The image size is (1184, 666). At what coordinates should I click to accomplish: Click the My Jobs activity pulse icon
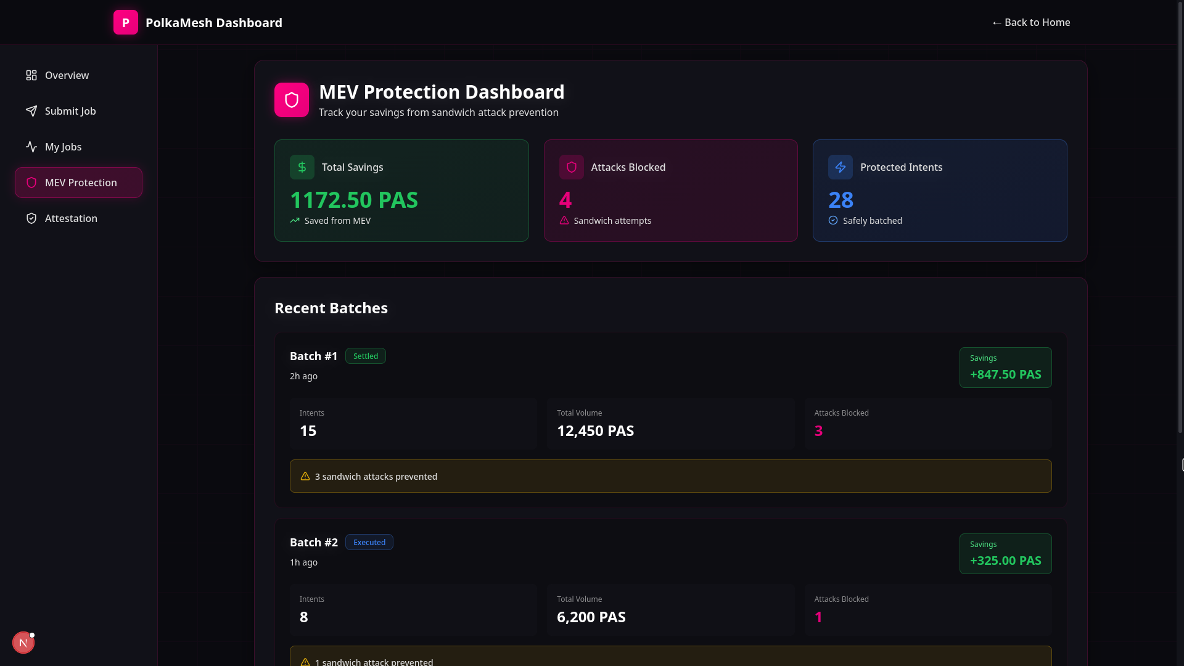tap(31, 147)
